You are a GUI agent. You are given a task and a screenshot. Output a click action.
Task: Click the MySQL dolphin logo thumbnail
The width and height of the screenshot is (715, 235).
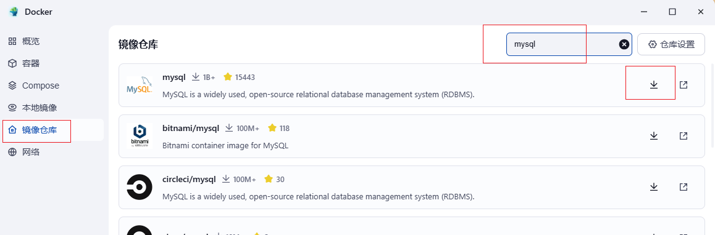point(139,85)
